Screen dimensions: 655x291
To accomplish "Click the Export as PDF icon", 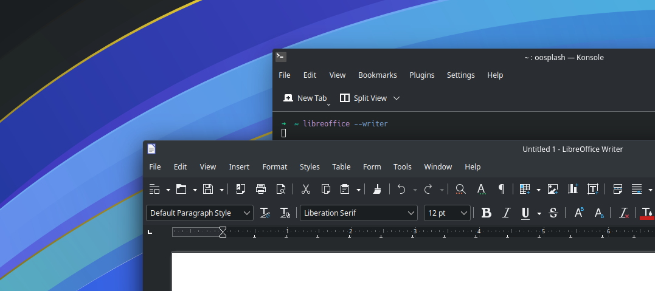I will [241, 189].
